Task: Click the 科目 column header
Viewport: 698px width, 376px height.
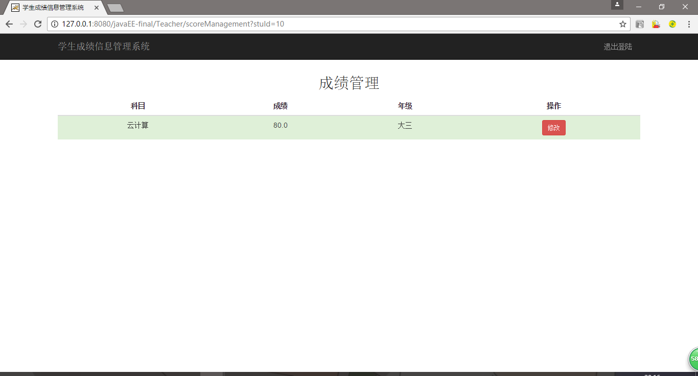Action: [x=138, y=106]
